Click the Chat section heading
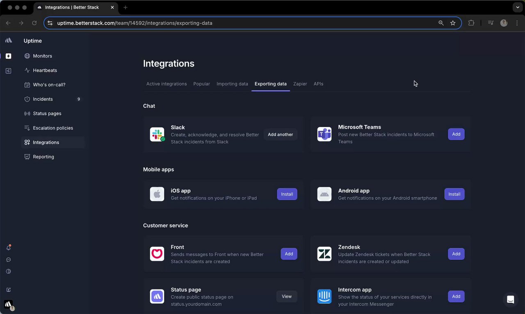 pos(149,106)
